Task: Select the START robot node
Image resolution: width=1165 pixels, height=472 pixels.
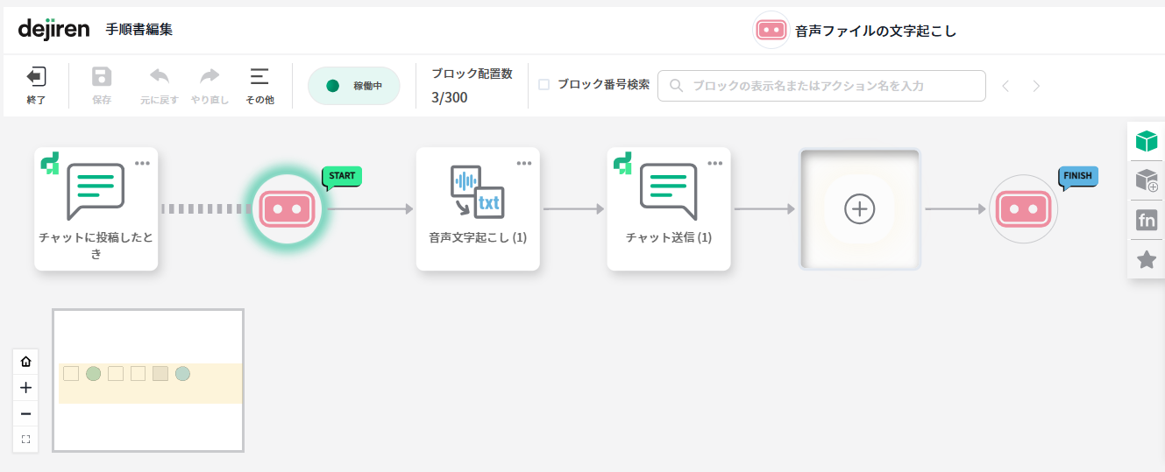Action: click(287, 208)
